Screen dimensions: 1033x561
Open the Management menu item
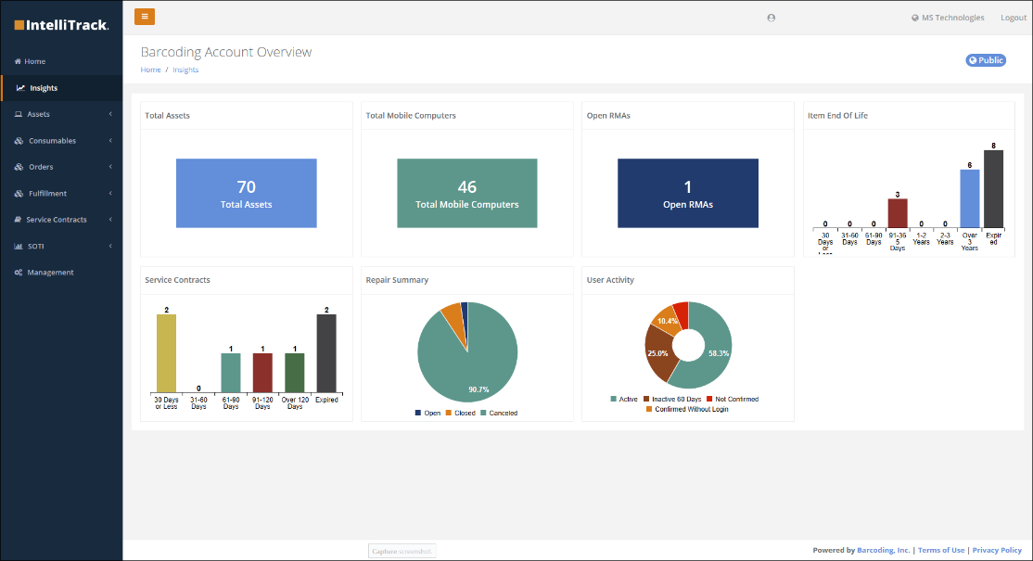(x=61, y=272)
